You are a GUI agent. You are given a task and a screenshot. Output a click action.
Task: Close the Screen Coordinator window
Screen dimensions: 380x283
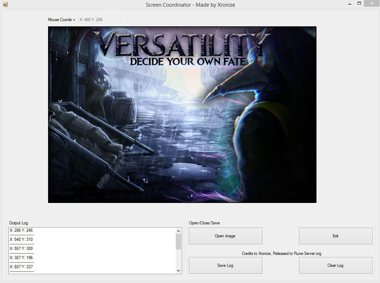(x=372, y=4)
